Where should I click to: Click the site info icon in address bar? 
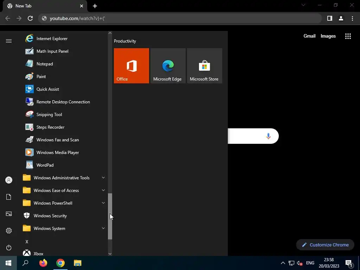[44, 18]
